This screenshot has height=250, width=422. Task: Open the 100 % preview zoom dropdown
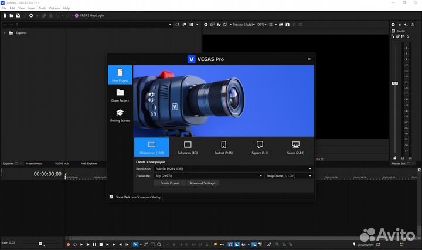coord(261,25)
